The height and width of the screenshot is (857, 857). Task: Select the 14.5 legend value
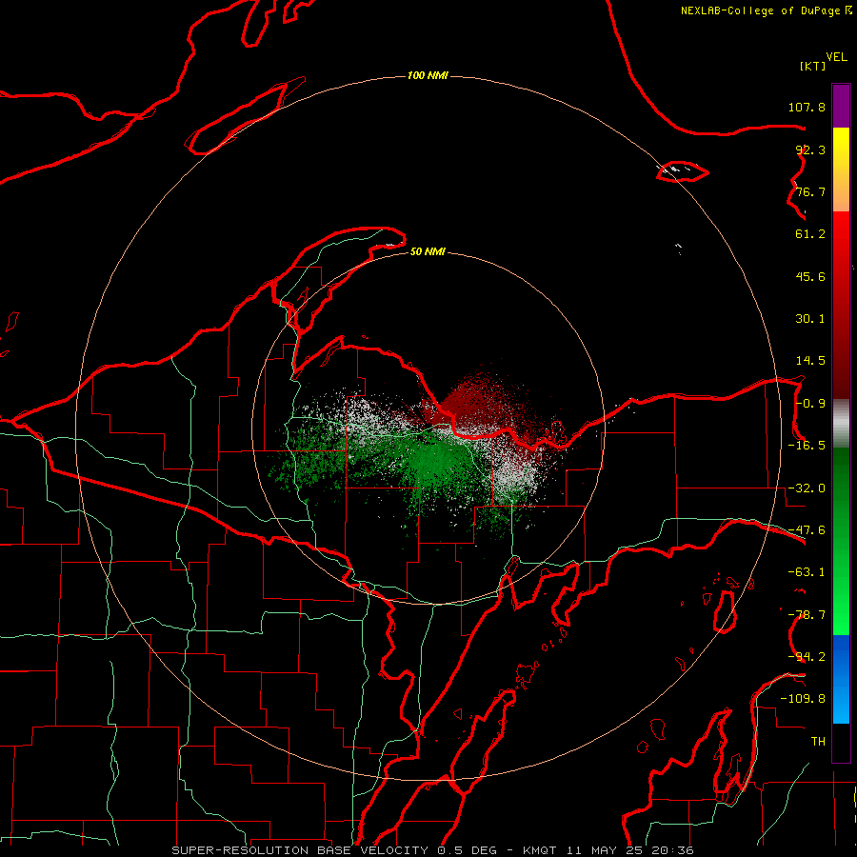[x=810, y=361]
